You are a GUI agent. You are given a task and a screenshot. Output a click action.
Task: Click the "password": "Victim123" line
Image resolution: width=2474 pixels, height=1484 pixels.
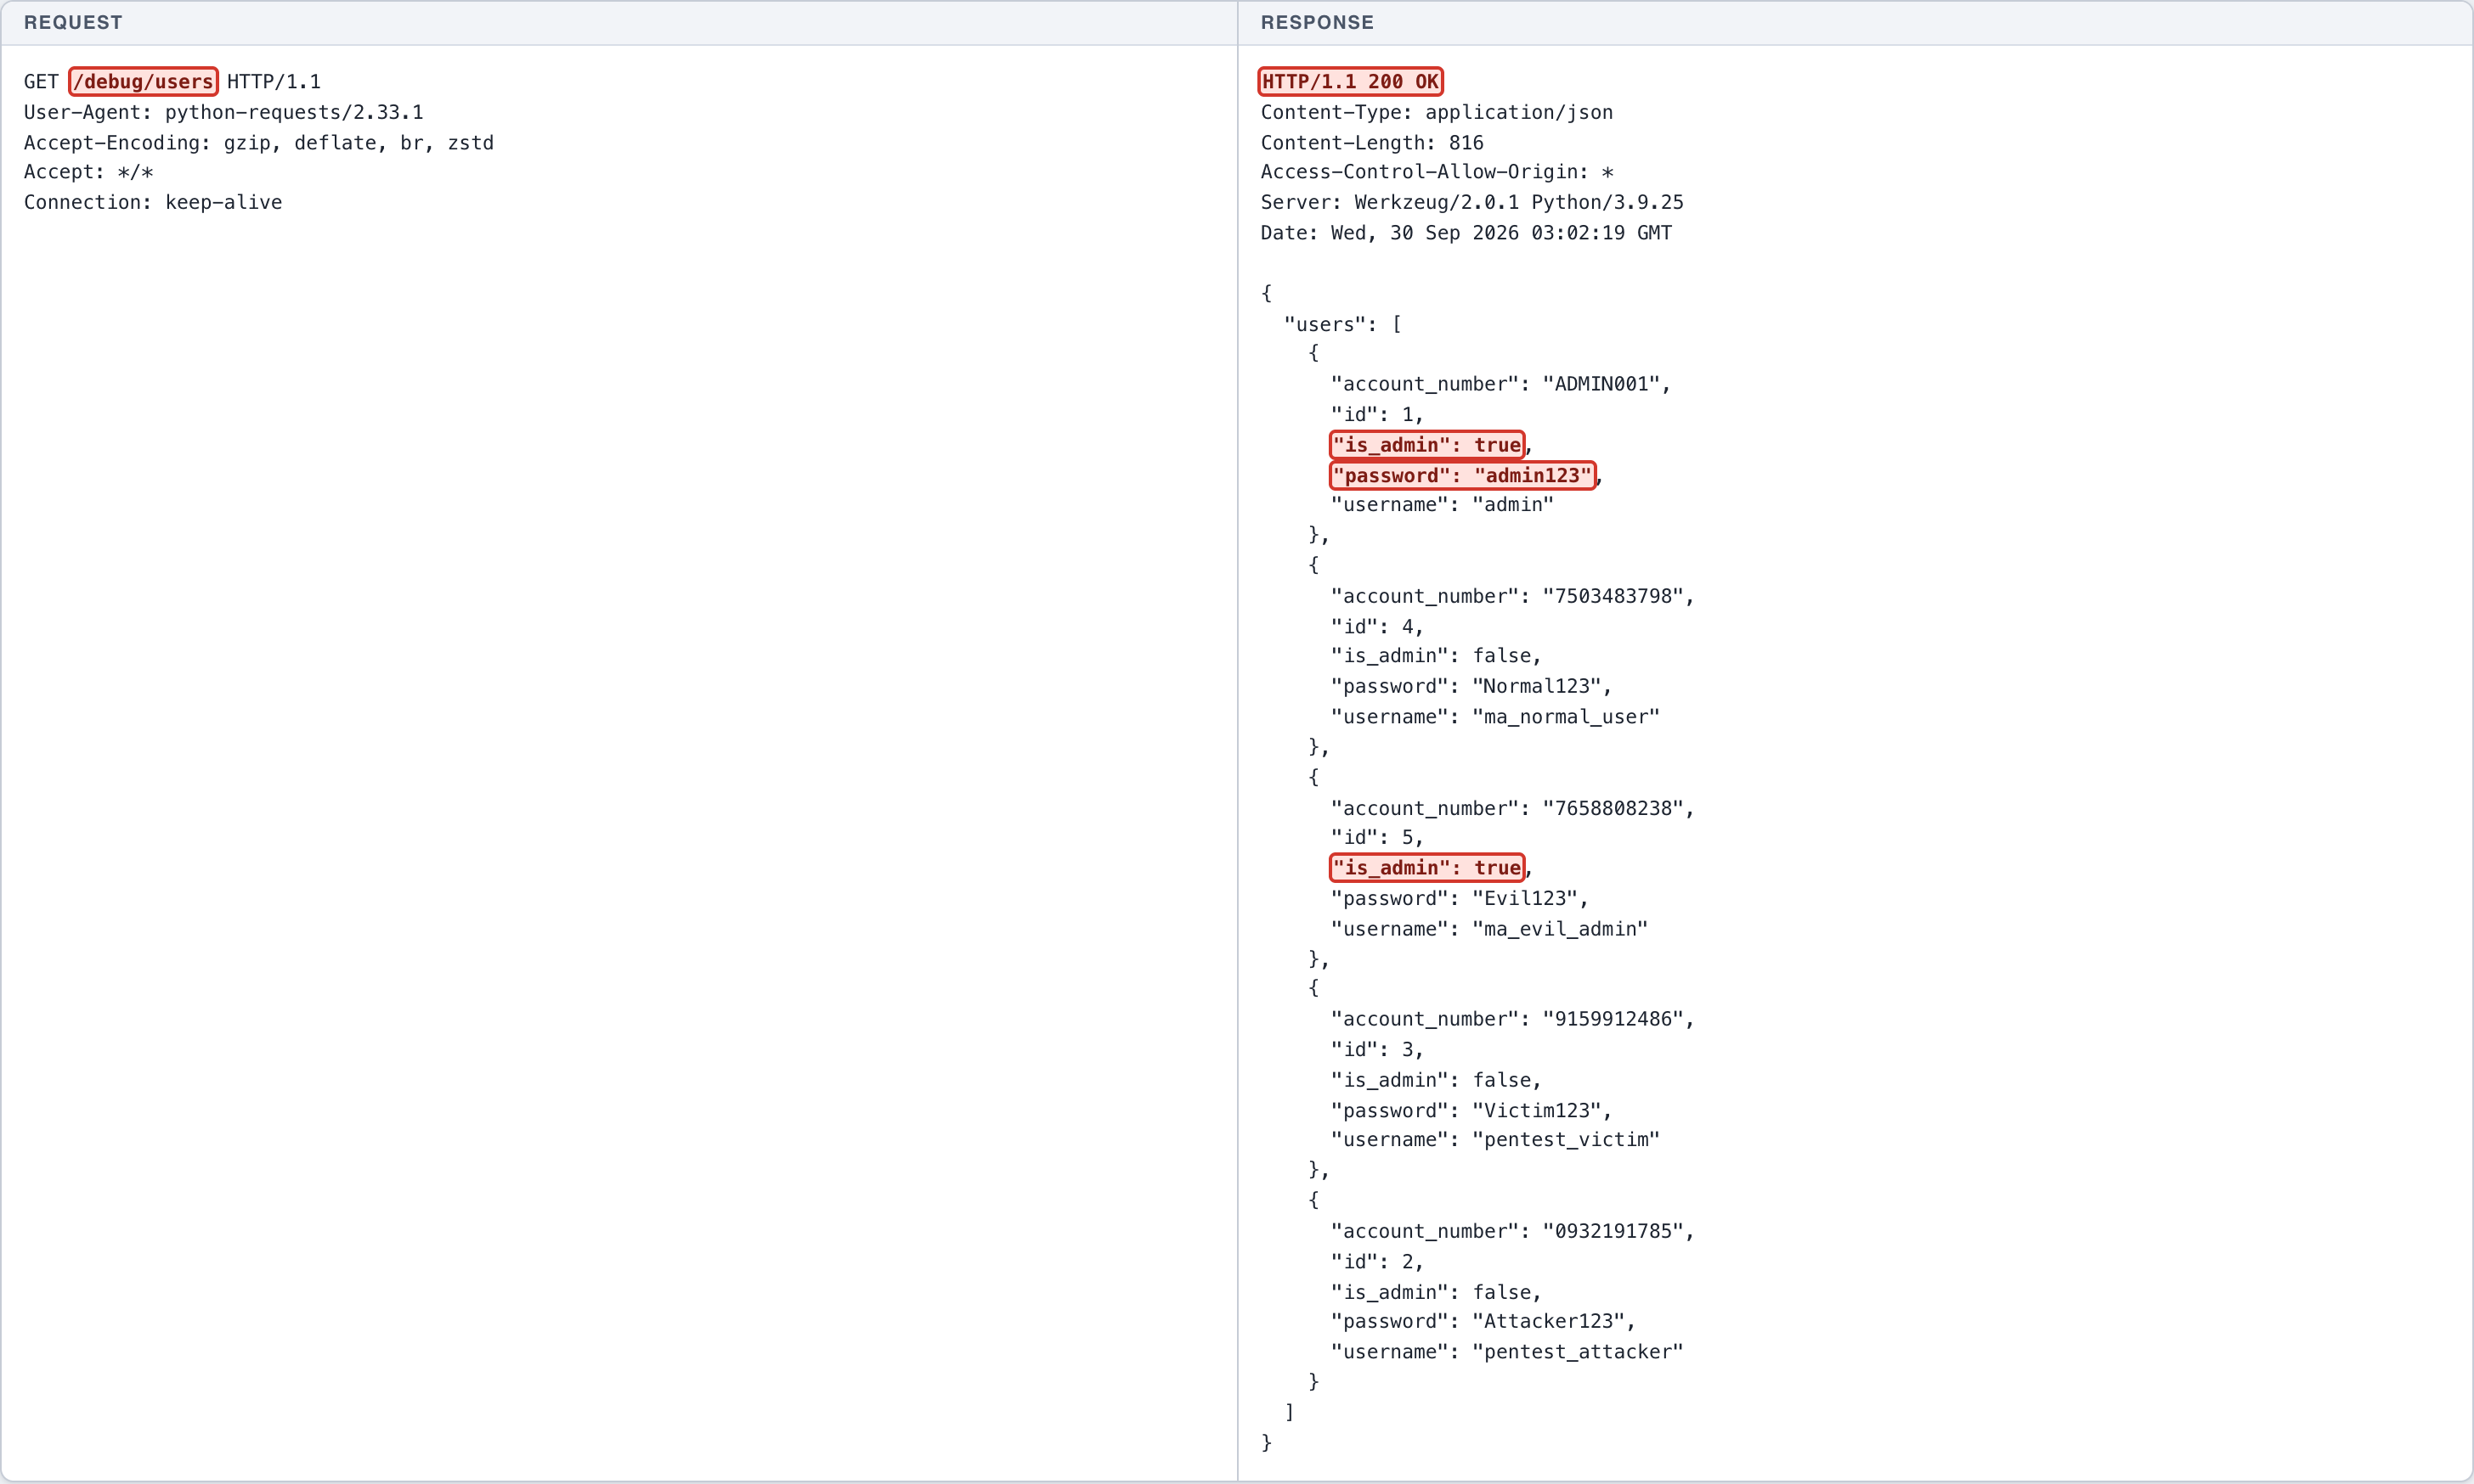coord(1471,1110)
